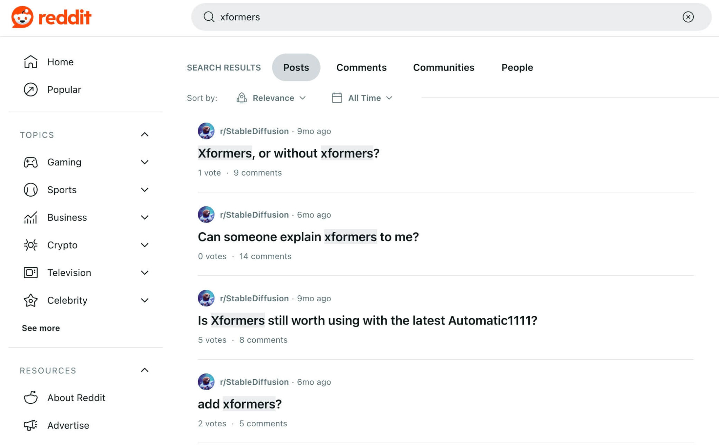Image resolution: width=719 pixels, height=445 pixels.
Task: Click the Popular icon in sidebar
Action: point(31,90)
